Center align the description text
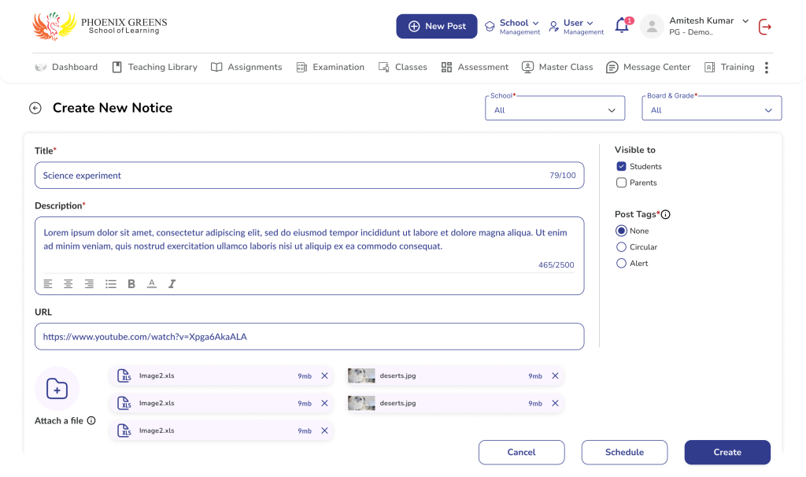806x477 pixels. tap(68, 283)
